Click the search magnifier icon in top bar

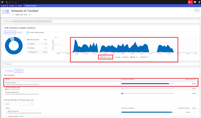pyautogui.click(x=7, y=2)
